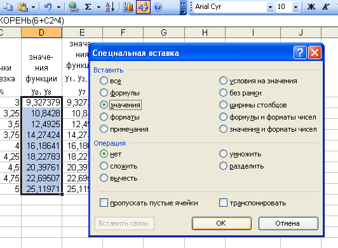Viewport: 338px width, 248px height.
Task: Toggle italic formatting К button
Action: click(x=325, y=7)
